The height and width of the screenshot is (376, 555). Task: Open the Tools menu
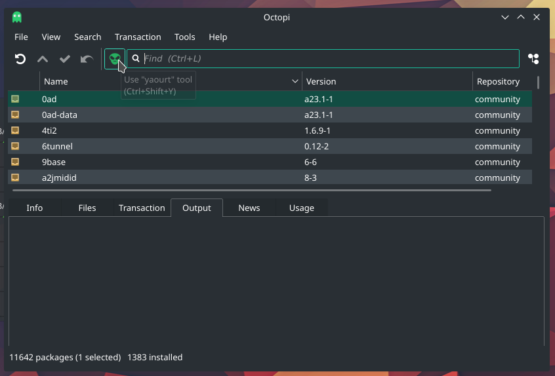tap(185, 37)
